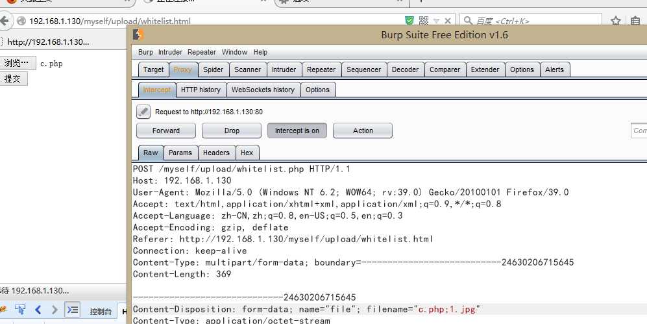
Task: Switch to the Extender tab
Action: tap(485, 69)
